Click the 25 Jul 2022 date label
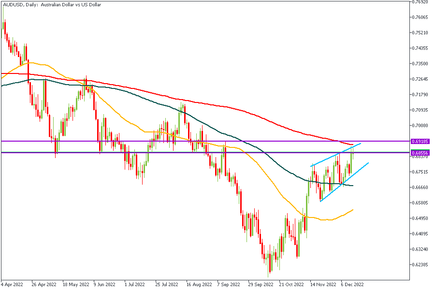 tap(167, 285)
